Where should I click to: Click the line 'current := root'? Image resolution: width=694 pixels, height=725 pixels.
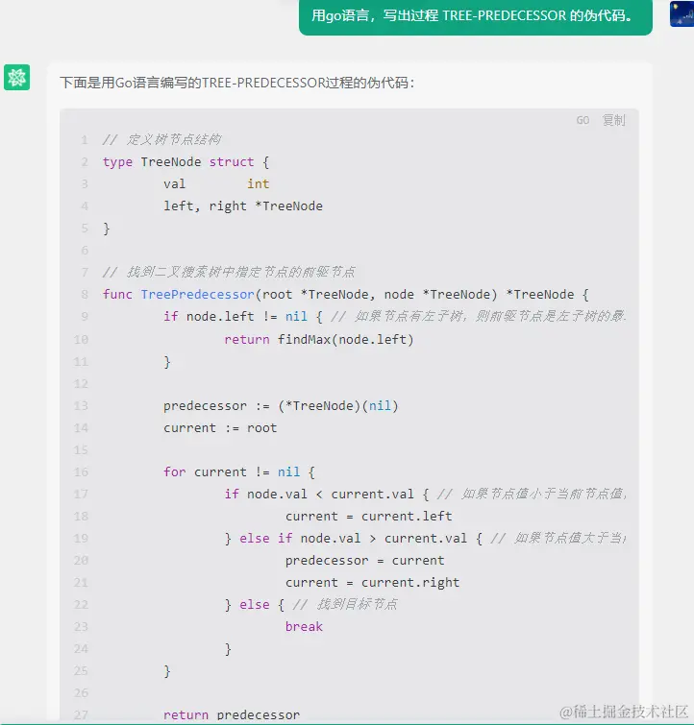(220, 428)
